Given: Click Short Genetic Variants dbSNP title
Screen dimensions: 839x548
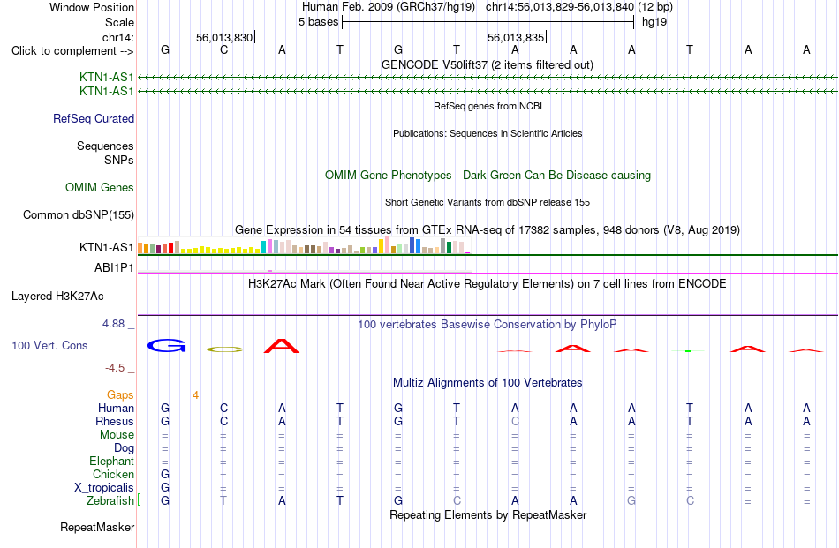Looking at the screenshot, I should (488, 202).
